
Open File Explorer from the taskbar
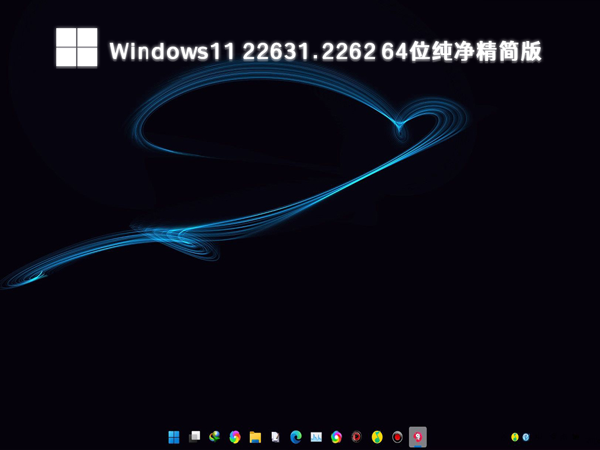tap(255, 437)
